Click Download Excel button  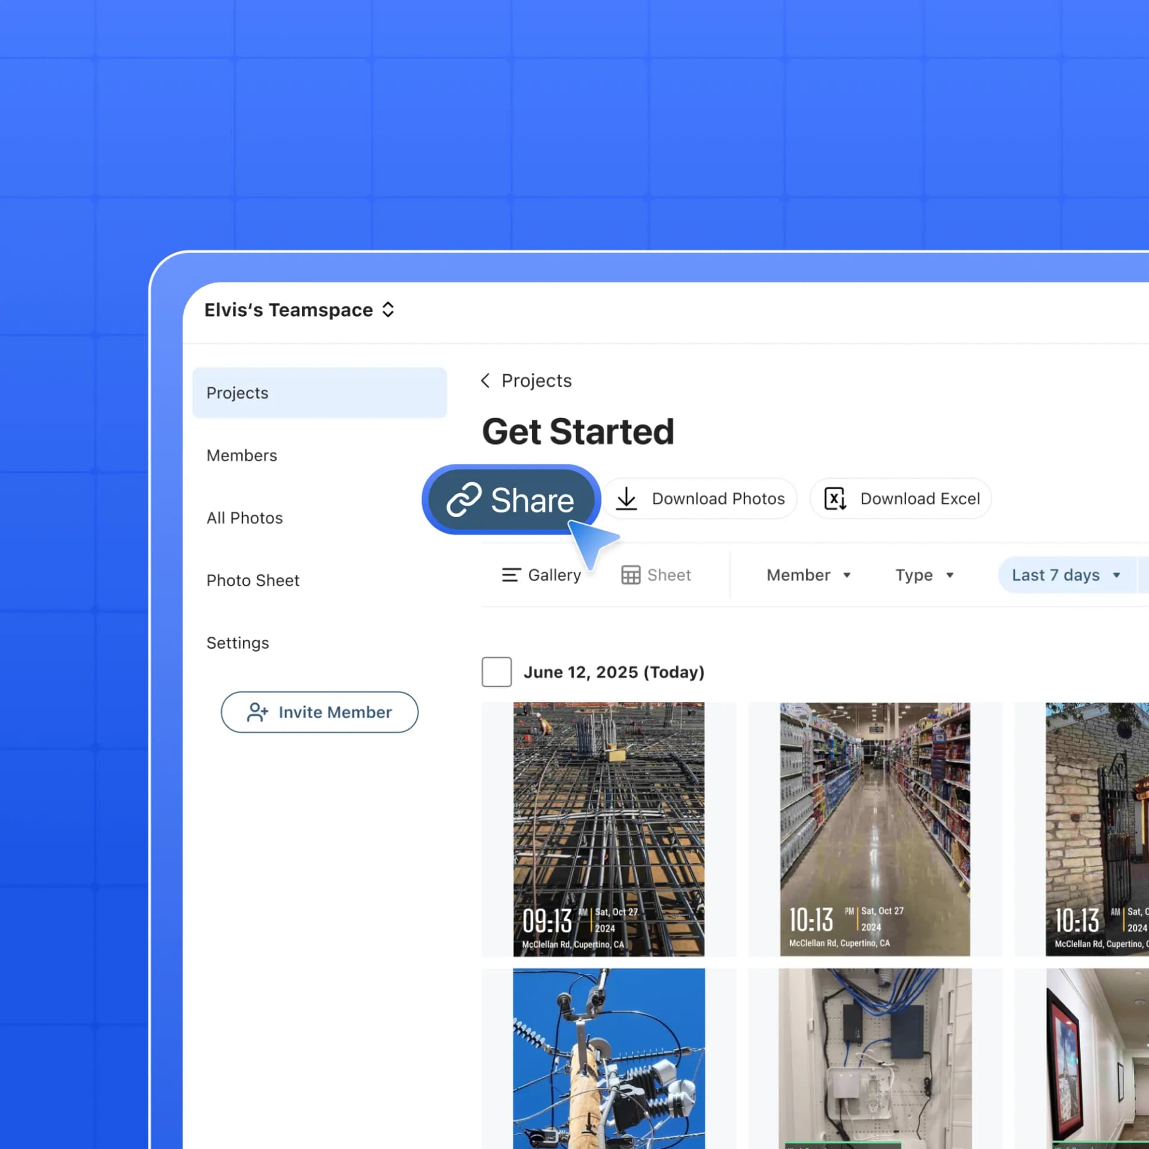pos(901,498)
